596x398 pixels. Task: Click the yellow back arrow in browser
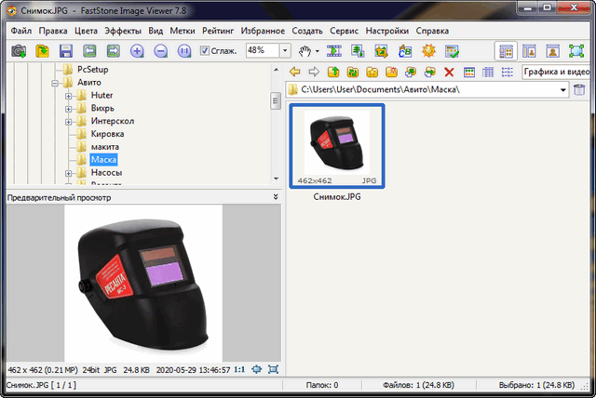[x=294, y=72]
